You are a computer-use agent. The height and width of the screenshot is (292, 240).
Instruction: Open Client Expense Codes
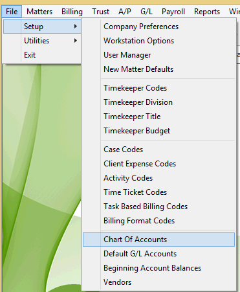[x=158, y=164]
